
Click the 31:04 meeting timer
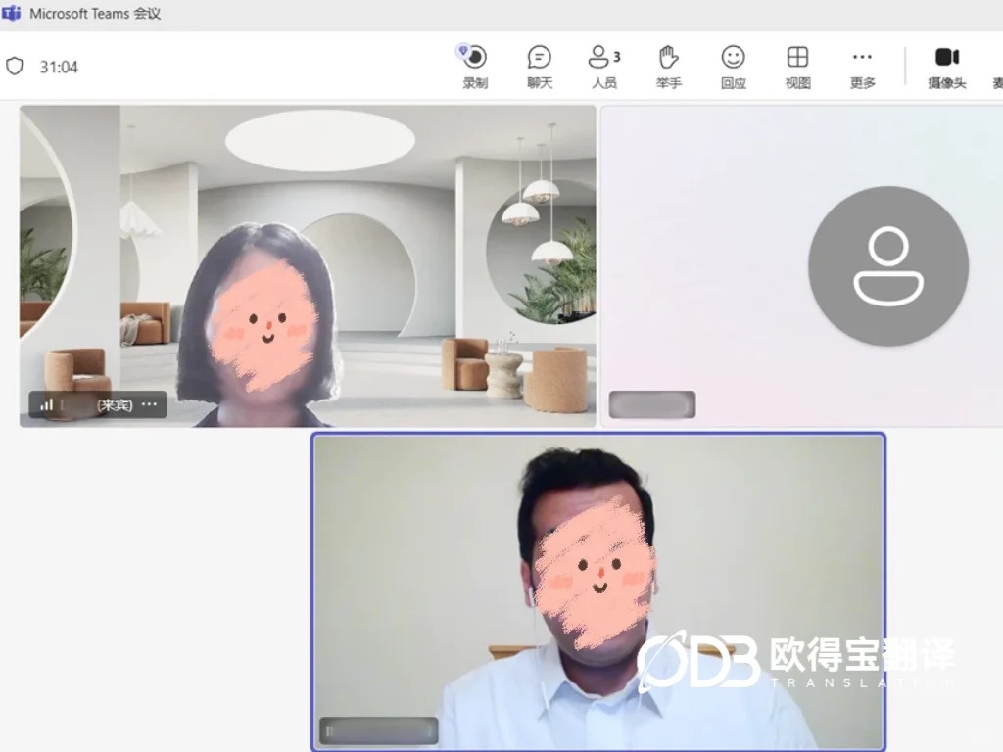pyautogui.click(x=59, y=67)
